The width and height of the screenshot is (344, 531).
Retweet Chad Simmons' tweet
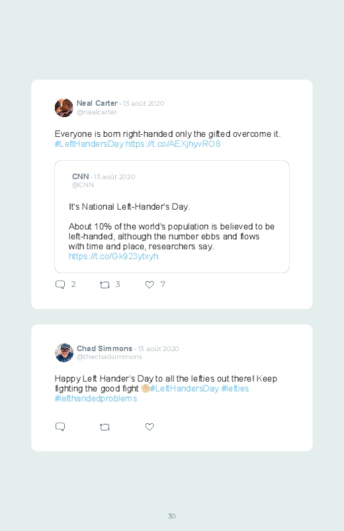pos(105,427)
